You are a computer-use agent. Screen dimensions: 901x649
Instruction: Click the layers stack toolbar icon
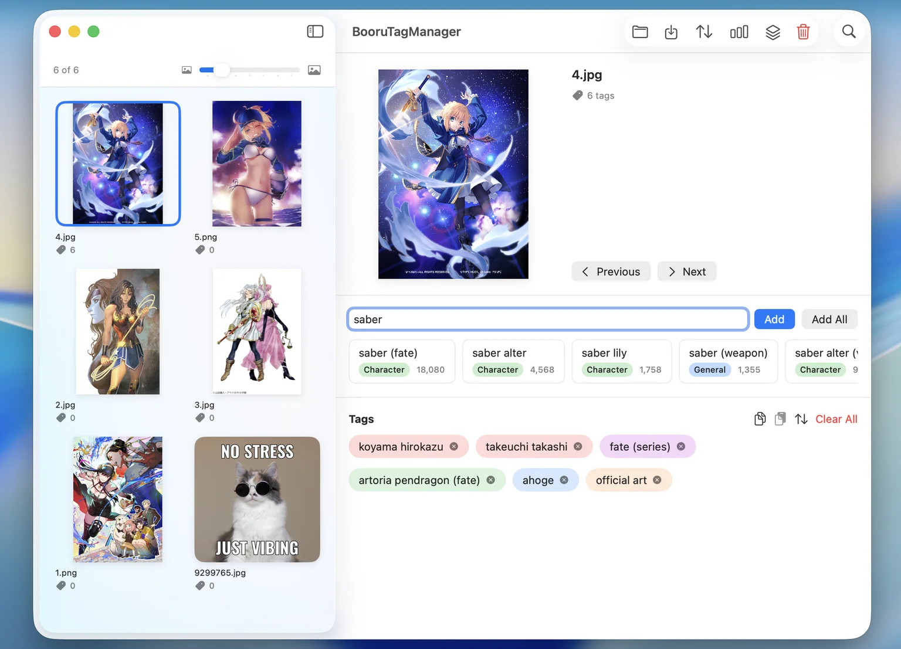tap(773, 32)
